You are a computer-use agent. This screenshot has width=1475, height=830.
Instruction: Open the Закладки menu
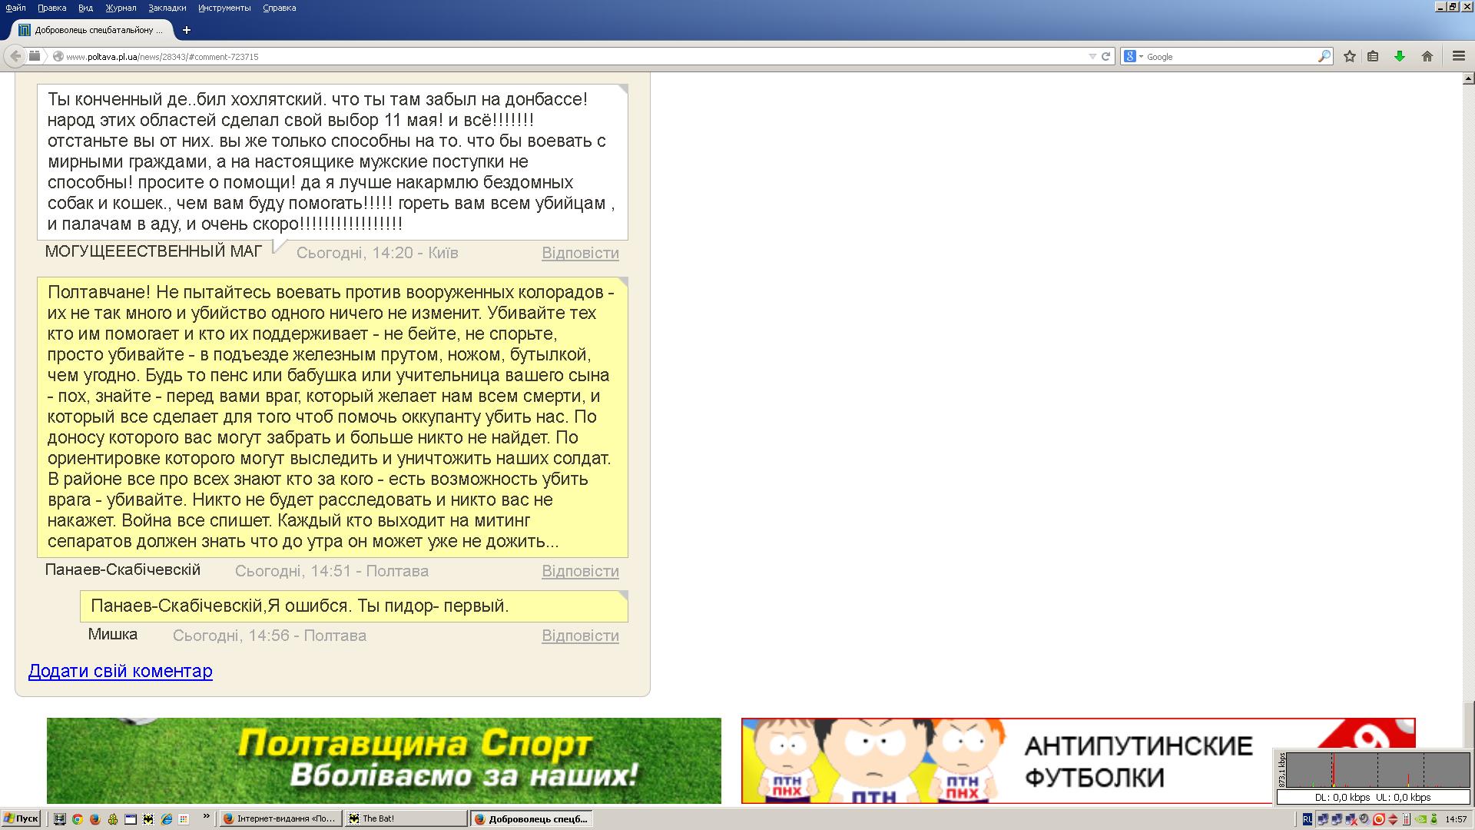point(167,8)
